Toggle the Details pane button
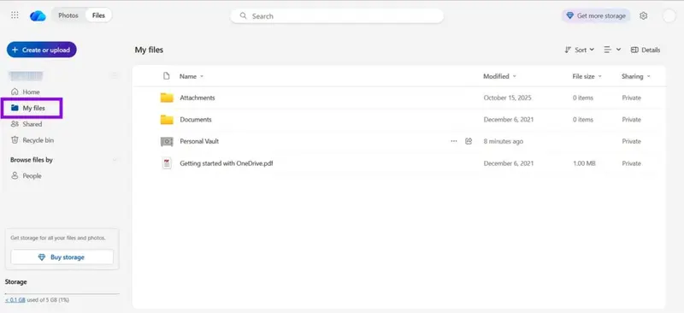Image resolution: width=684 pixels, height=313 pixels. (646, 50)
